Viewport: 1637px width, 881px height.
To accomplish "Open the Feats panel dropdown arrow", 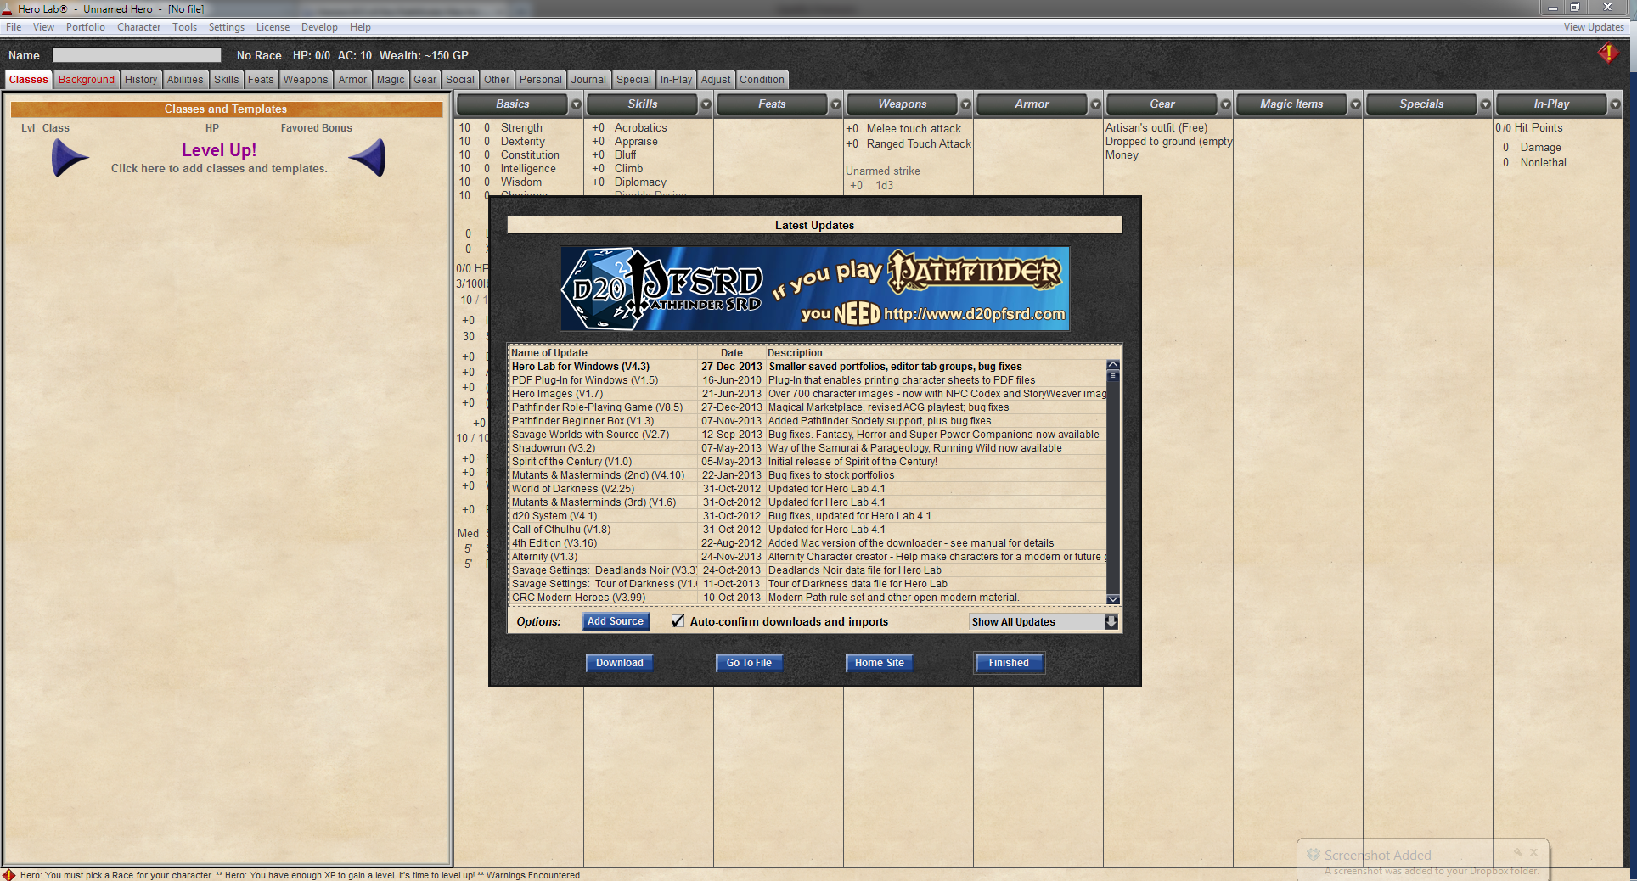I will pyautogui.click(x=835, y=104).
